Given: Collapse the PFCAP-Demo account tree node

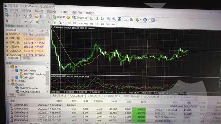Looking at the screenshot, I should tap(13, 70).
